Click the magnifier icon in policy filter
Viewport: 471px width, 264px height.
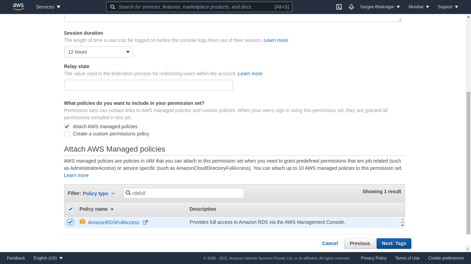pos(128,193)
